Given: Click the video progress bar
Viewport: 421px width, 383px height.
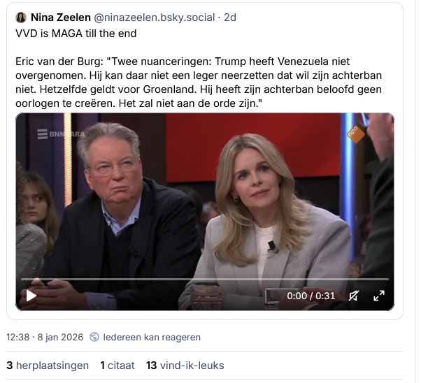Looking at the screenshot, I should click(x=205, y=279).
